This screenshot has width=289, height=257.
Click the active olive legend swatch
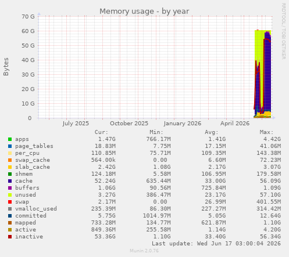pyautogui.click(x=10, y=230)
